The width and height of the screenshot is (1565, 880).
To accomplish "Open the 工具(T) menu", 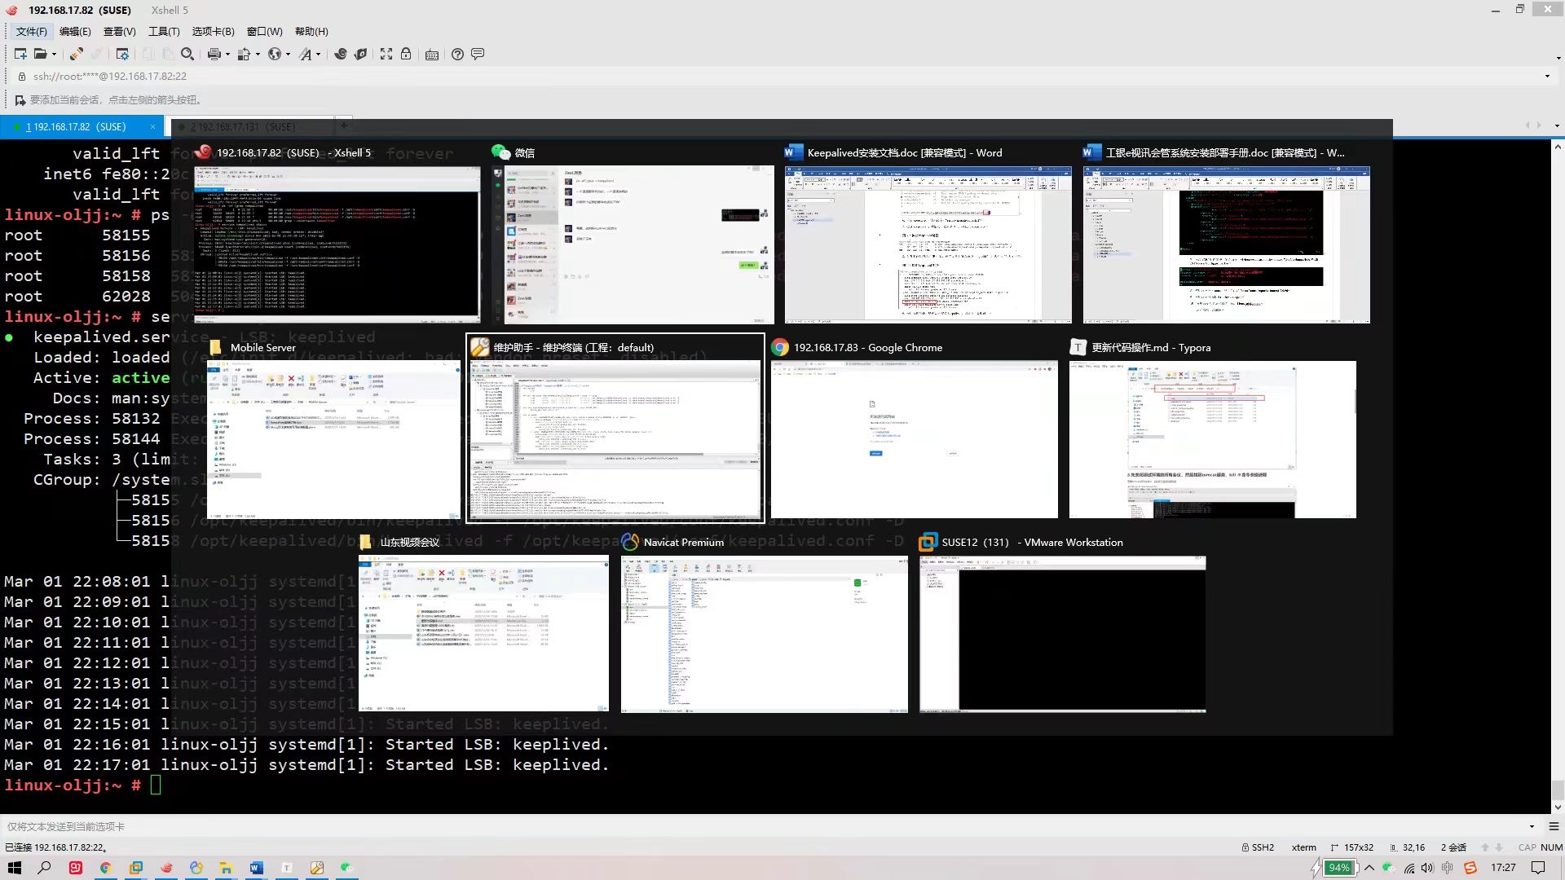I will point(164,31).
